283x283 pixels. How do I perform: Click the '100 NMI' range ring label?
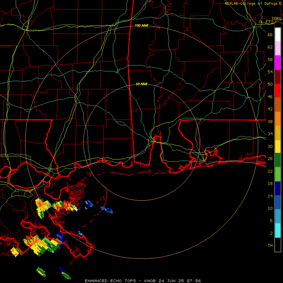[x=142, y=26]
